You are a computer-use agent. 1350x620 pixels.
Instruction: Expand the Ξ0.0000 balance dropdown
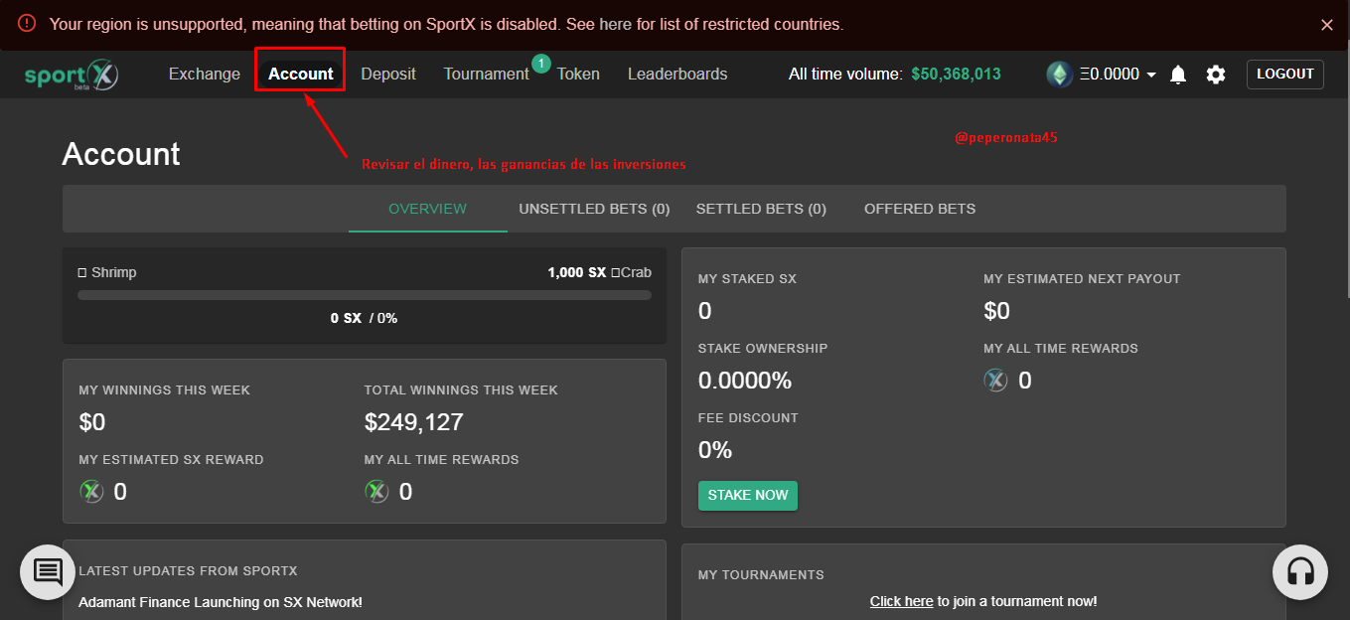[1118, 75]
